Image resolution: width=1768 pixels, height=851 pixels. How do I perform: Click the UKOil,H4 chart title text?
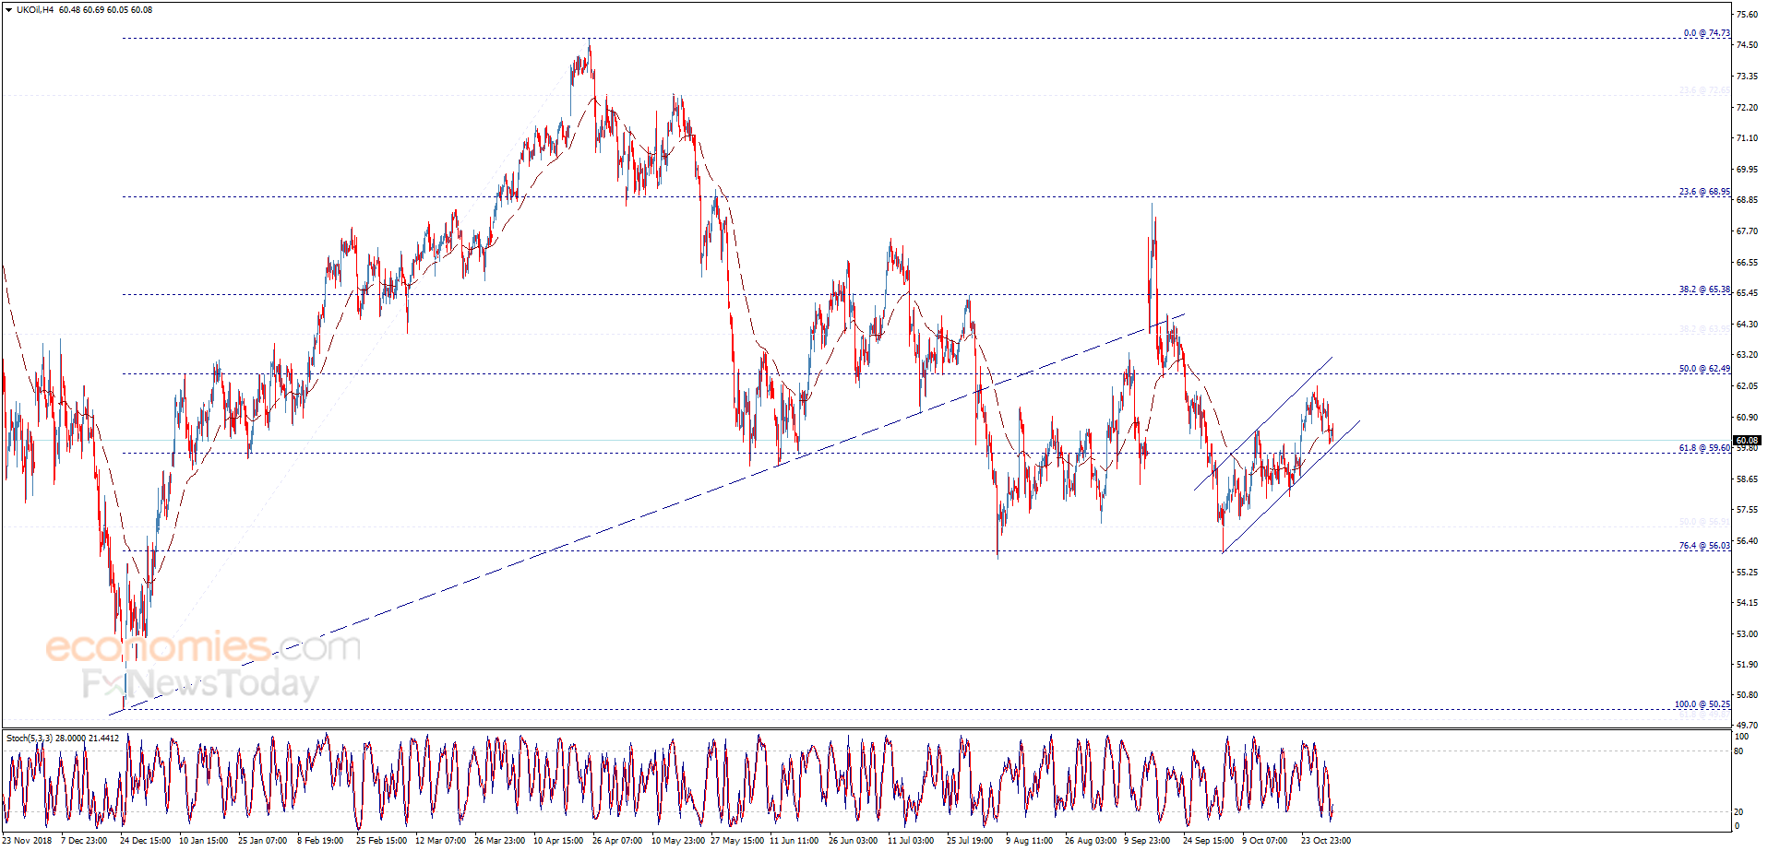(x=35, y=10)
